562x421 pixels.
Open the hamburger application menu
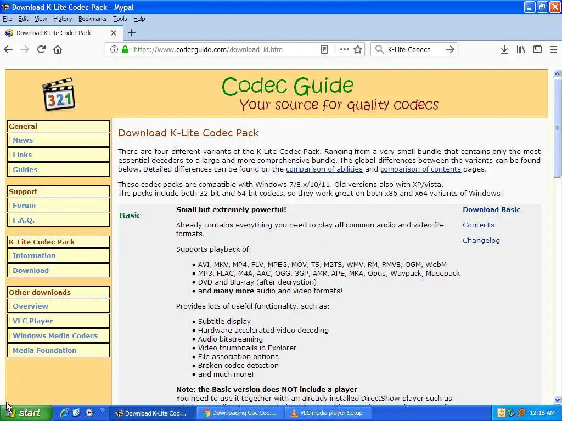tap(554, 49)
